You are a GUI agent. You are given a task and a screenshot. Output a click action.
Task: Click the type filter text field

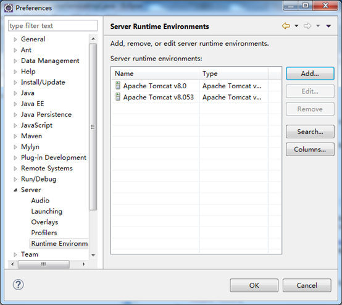52,26
